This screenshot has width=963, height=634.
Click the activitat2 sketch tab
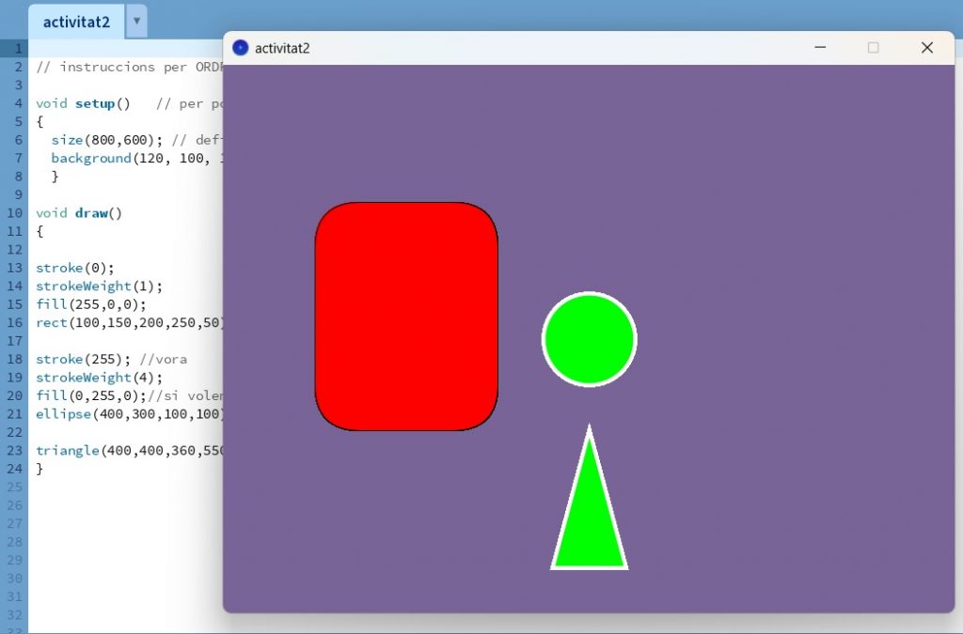[x=76, y=21]
